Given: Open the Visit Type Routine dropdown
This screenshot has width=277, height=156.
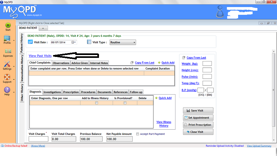Looking at the screenshot, I should (123, 42).
